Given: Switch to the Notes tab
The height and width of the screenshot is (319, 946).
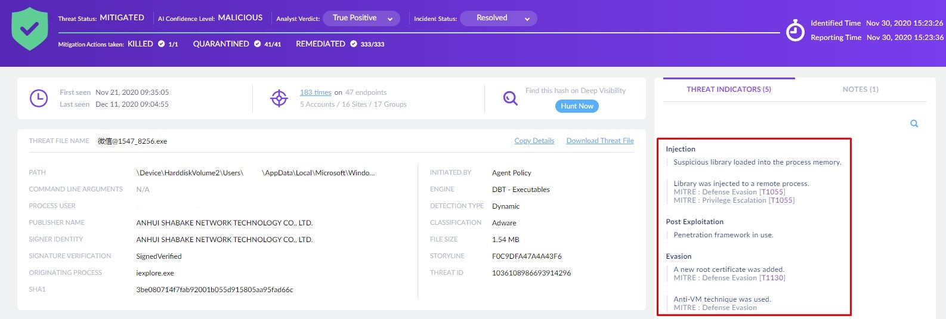Looking at the screenshot, I should point(860,89).
